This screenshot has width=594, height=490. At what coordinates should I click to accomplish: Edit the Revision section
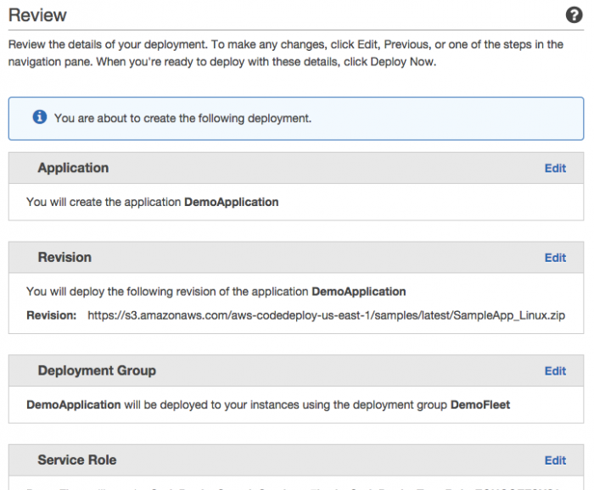(x=555, y=258)
